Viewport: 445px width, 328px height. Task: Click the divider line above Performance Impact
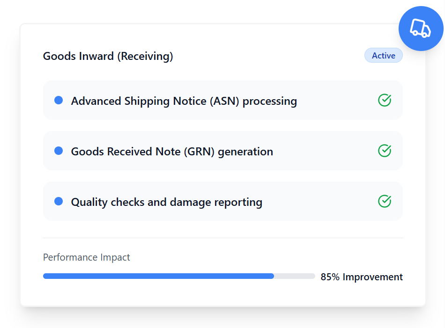[x=222, y=238]
